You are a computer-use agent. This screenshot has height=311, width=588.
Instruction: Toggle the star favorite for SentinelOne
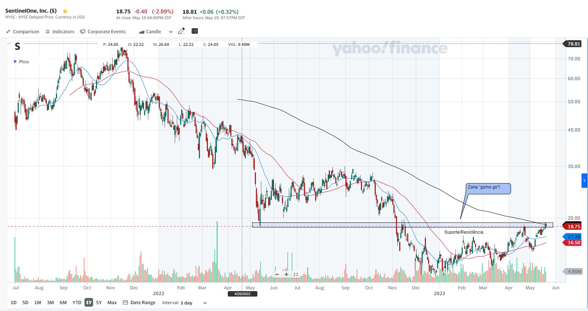click(65, 11)
